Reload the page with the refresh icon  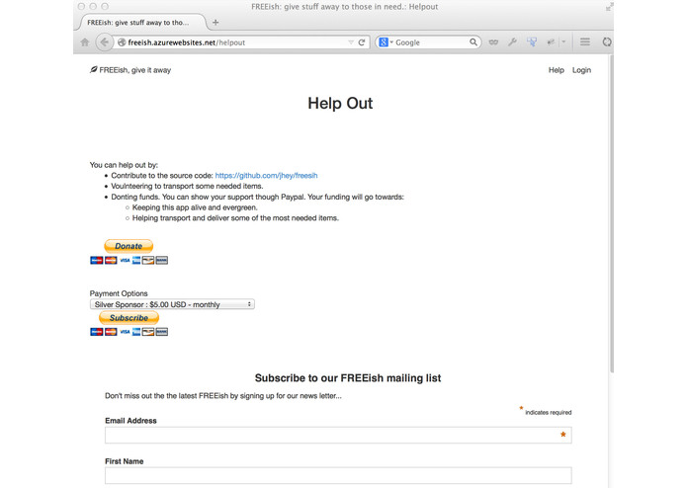(x=362, y=42)
